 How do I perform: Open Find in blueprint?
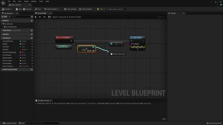(38, 9)
